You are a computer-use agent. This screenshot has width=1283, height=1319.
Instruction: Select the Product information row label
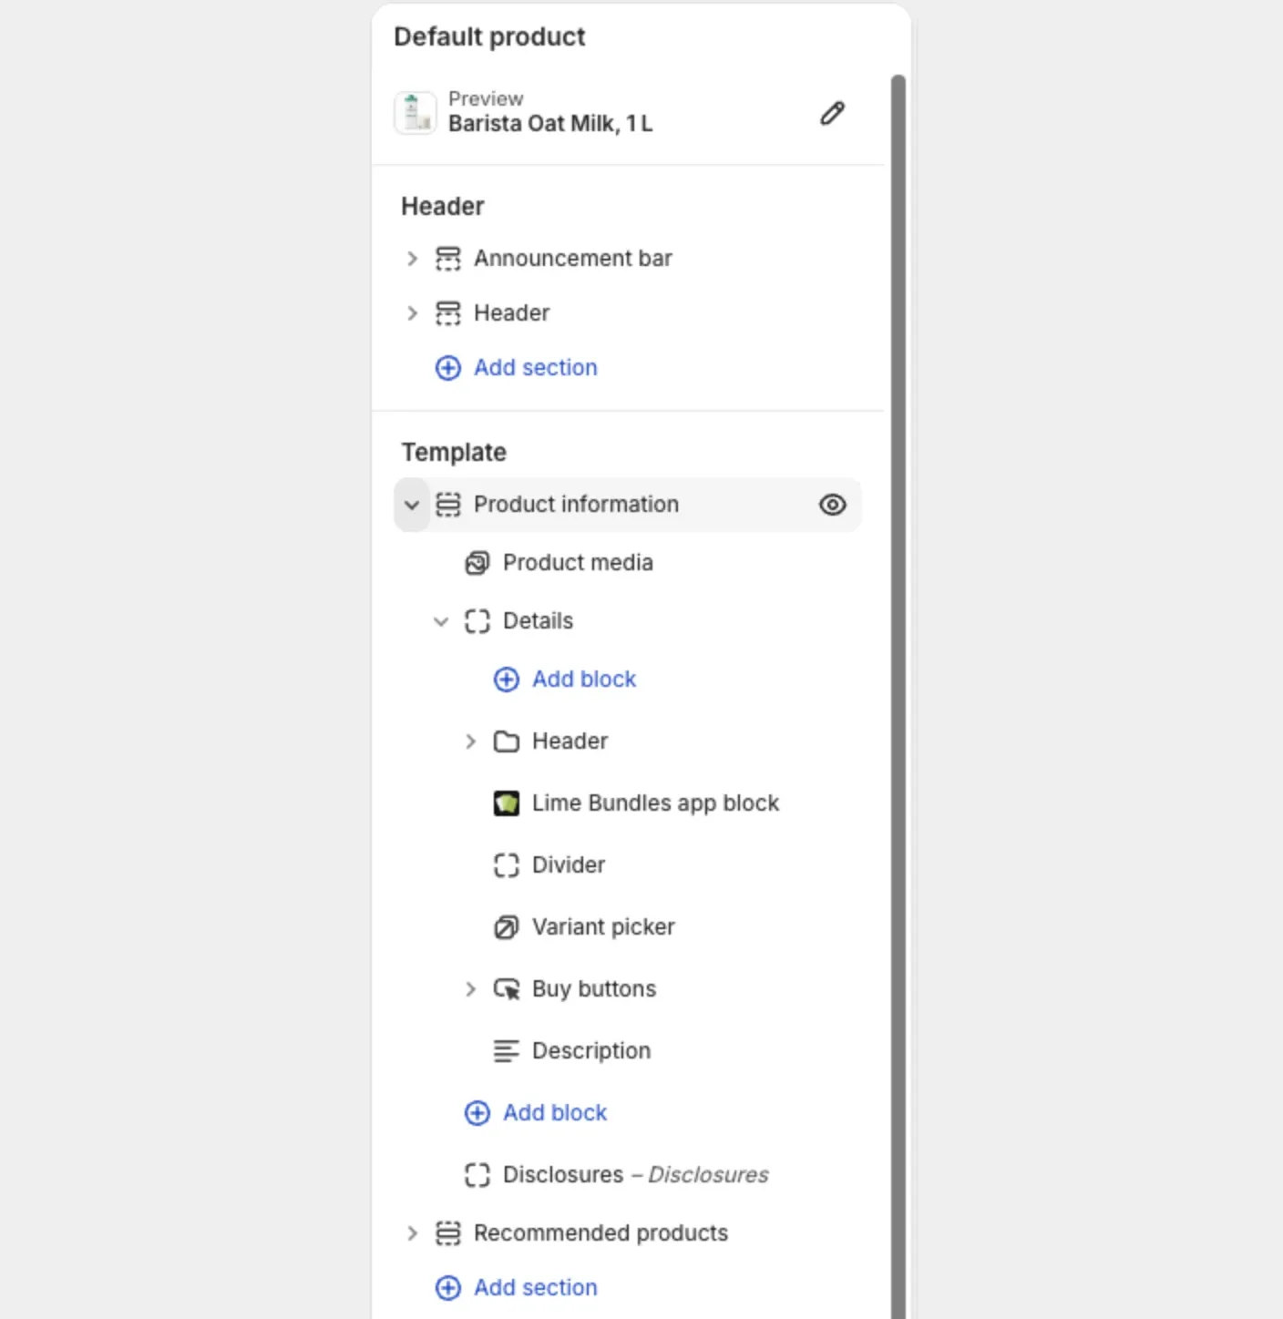(x=576, y=505)
